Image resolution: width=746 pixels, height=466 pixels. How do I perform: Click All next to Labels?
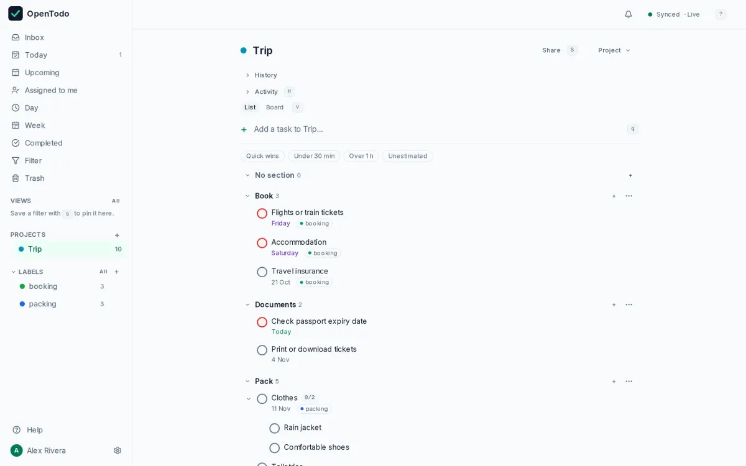[103, 272]
